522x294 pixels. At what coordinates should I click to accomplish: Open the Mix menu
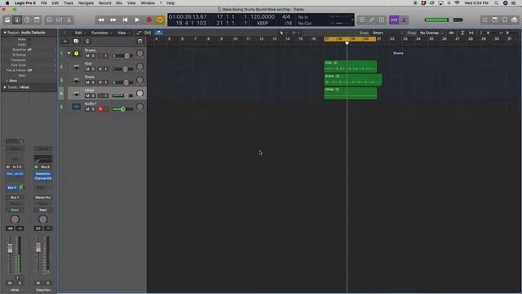point(119,3)
